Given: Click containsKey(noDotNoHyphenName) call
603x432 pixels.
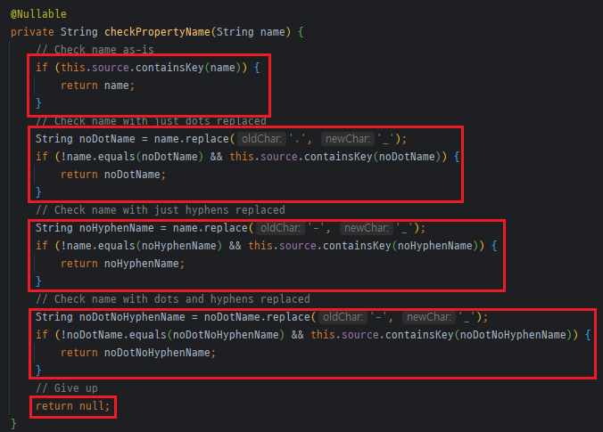Looking at the screenshot, I should point(478,335).
